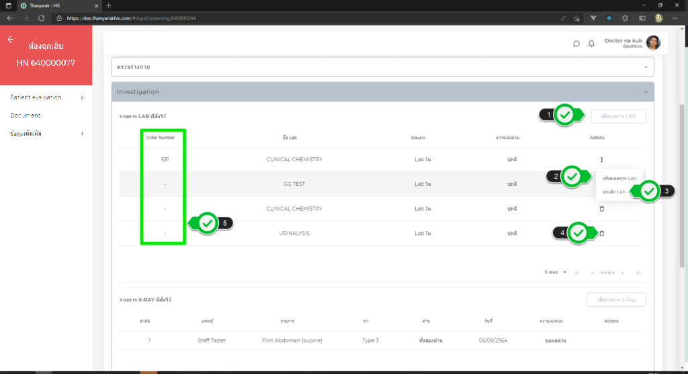The height and width of the screenshot is (374, 688).
Task: Open the chat bubble icon in header
Action: 576,44
